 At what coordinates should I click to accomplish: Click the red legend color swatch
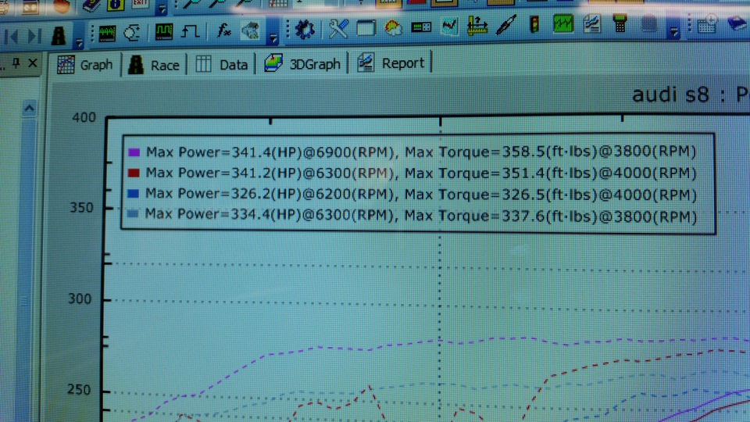[134, 173]
